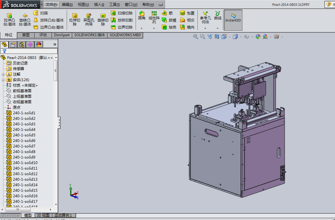Choose the 边界凸台/基体 boundary boss tool
The image size is (335, 220).
[x=49, y=27]
